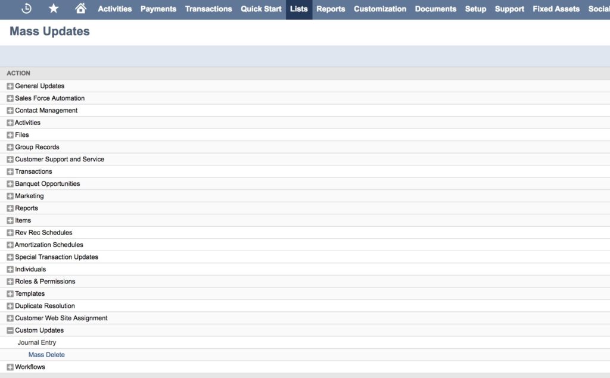The width and height of the screenshot is (610, 378).
Task: Expand the Contact Management group
Action: (x=10, y=111)
